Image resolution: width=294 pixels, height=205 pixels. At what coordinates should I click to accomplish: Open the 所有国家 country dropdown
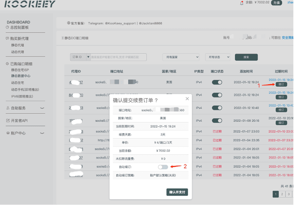(181, 57)
